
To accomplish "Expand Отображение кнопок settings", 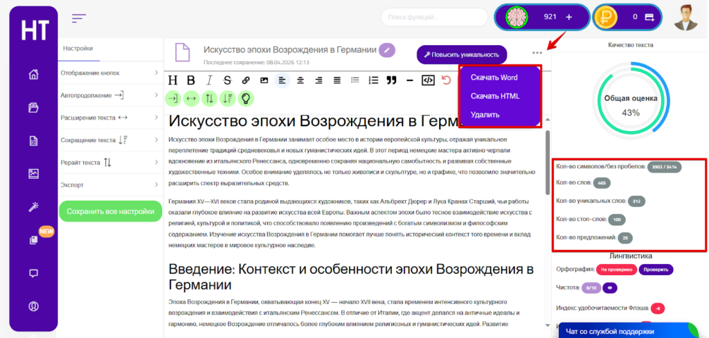I will coord(109,73).
